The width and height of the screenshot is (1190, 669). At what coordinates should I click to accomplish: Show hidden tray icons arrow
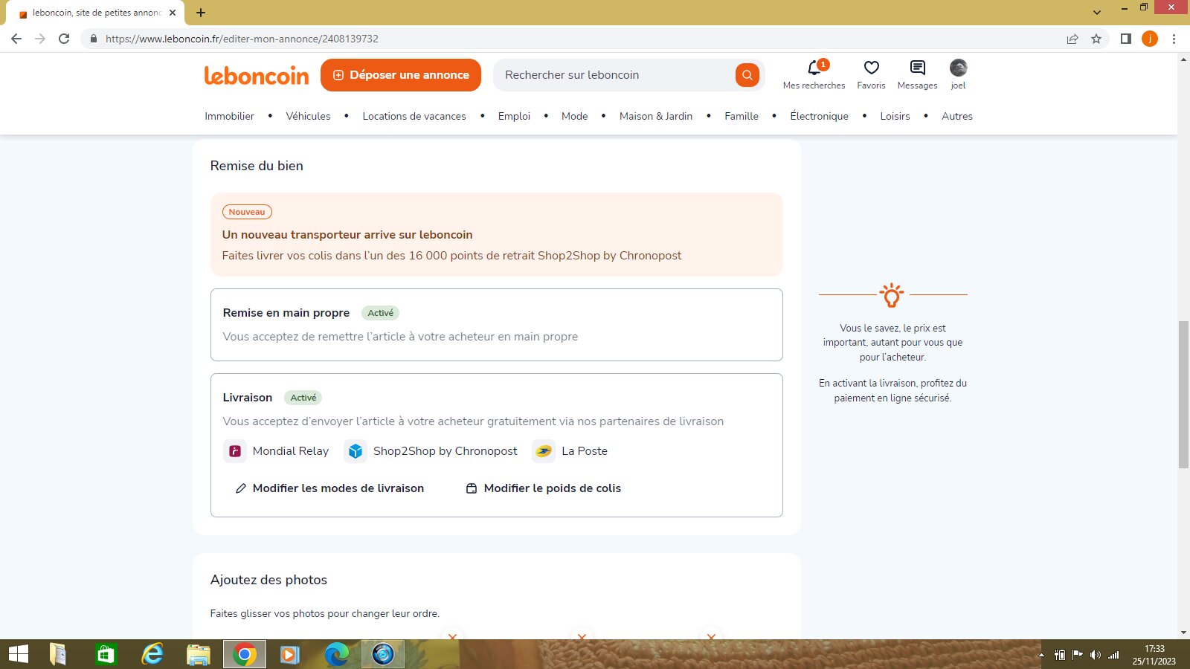[1041, 655]
